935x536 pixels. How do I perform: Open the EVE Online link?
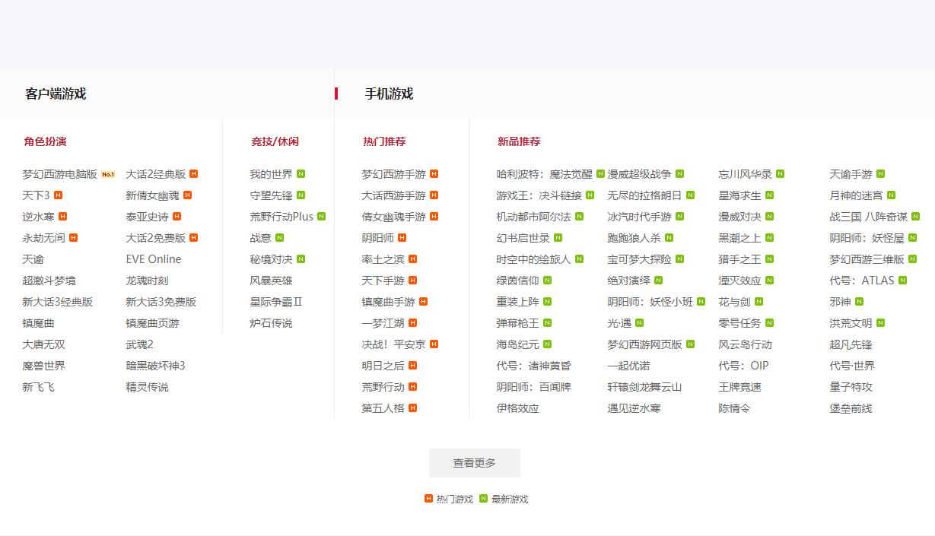click(154, 259)
